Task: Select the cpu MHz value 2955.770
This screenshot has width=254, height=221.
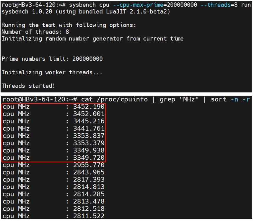Action: tap(89, 165)
